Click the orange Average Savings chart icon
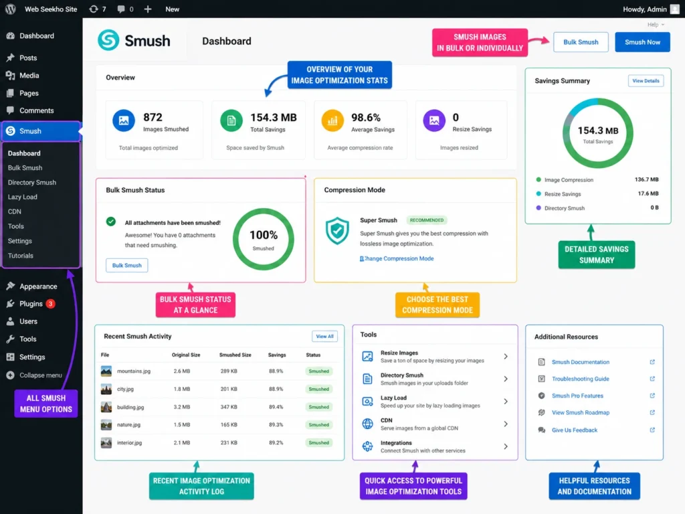685x514 pixels. pos(332,120)
